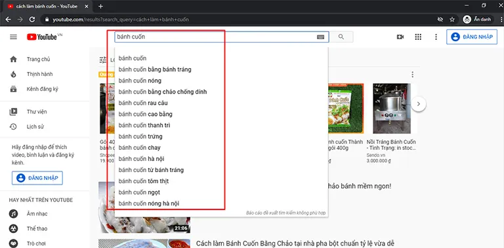The image size is (504, 248).
Task: Select suggestion 'bánh cuốn thanh trì'
Action: tap(221, 125)
